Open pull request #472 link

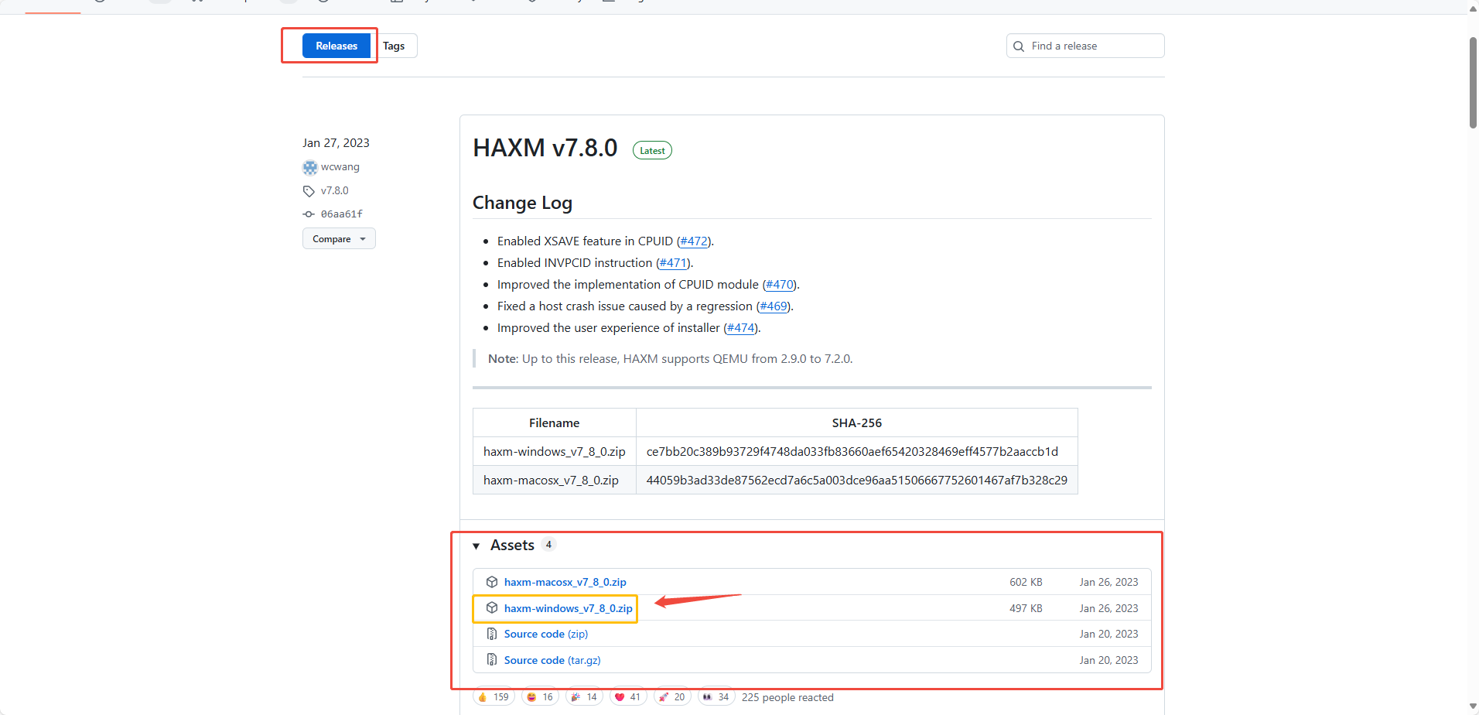(x=694, y=241)
